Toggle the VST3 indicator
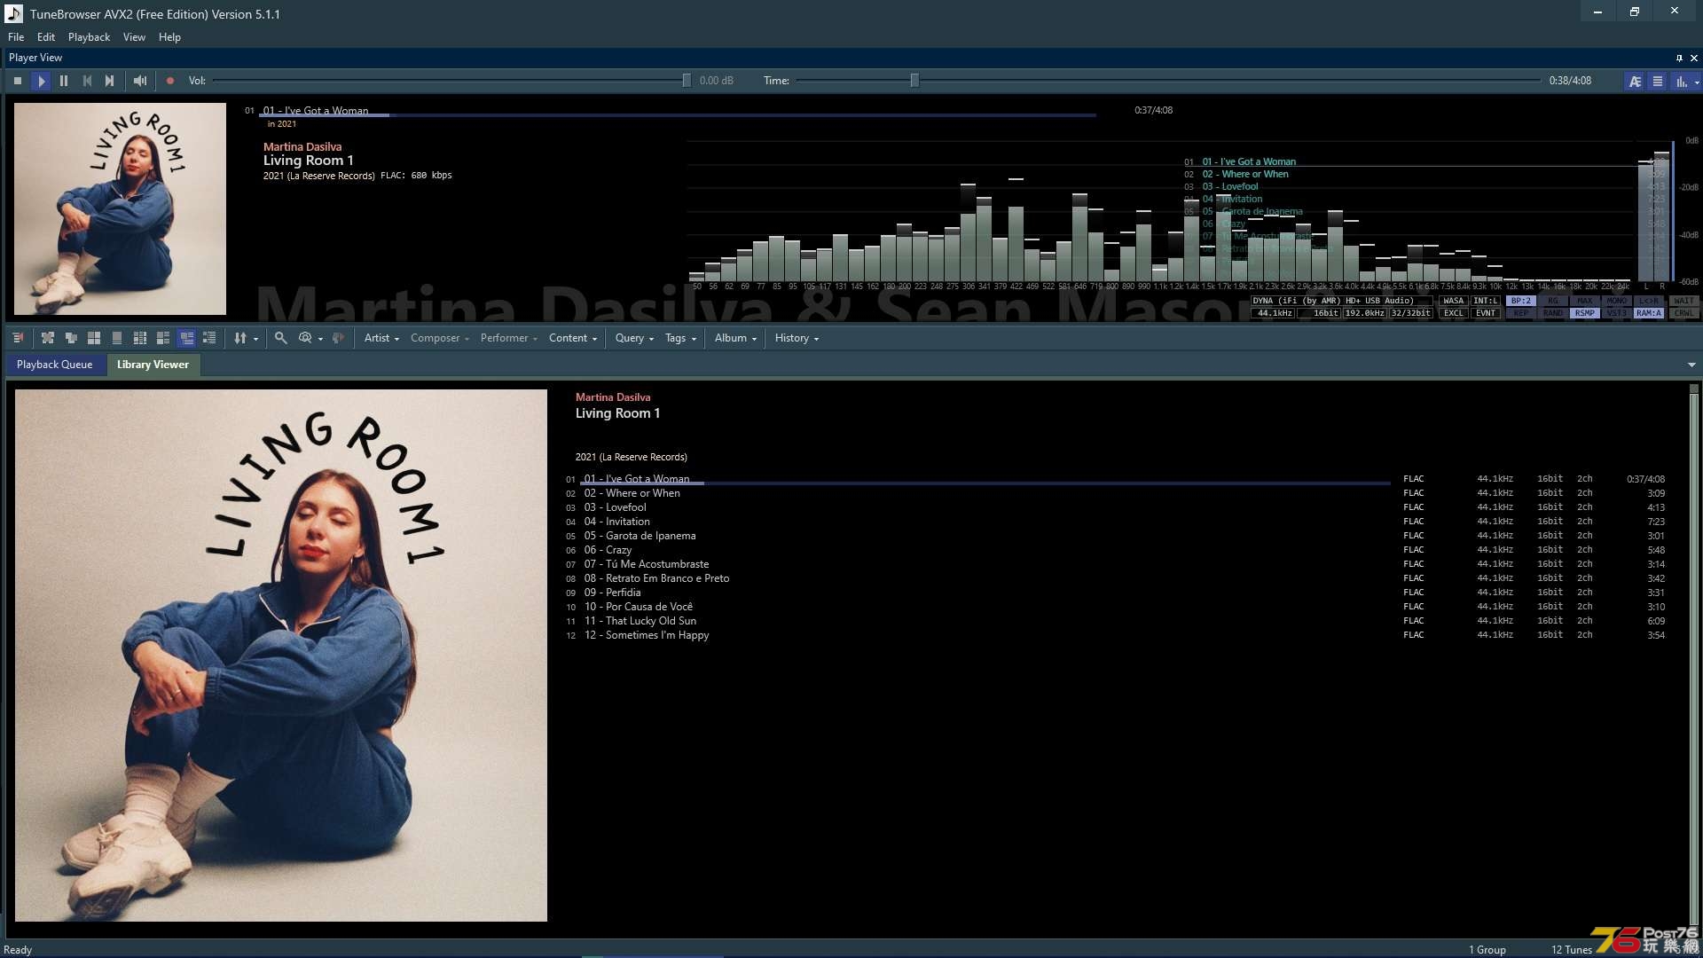Screen dimensions: 1703x958 pos(1617,313)
